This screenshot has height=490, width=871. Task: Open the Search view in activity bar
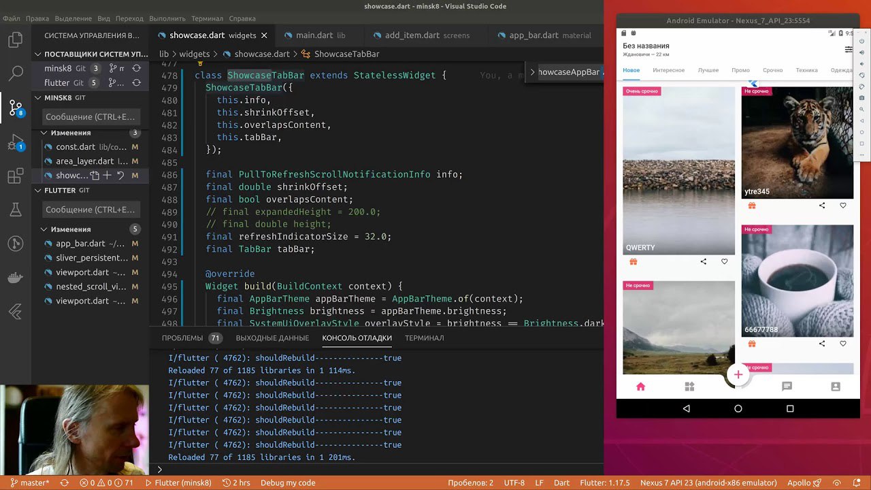click(15, 73)
